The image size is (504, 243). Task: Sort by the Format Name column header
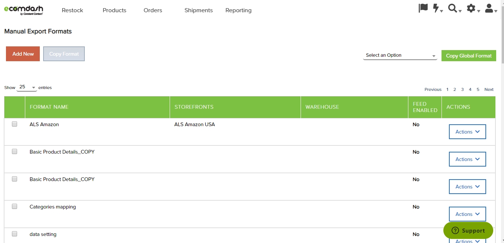click(49, 107)
